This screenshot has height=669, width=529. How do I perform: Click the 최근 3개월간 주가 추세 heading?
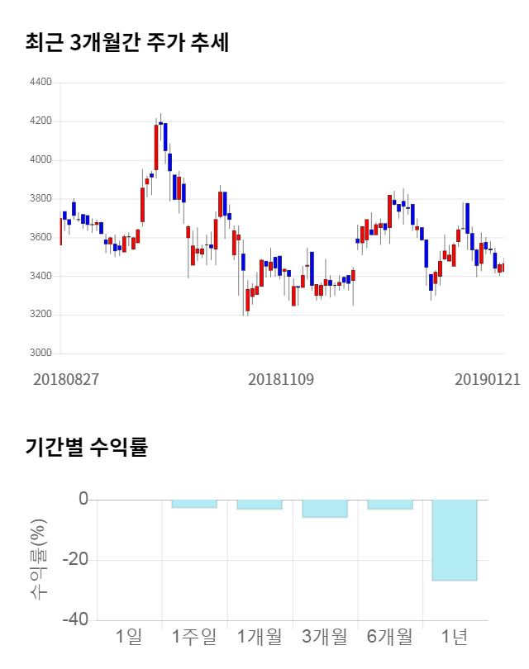(127, 43)
